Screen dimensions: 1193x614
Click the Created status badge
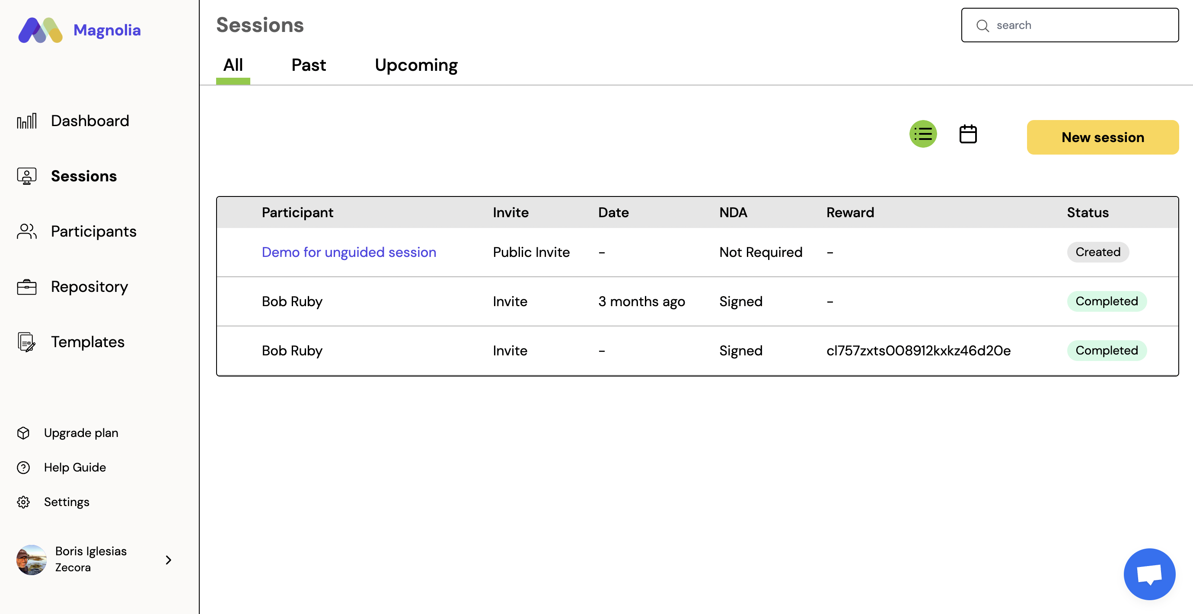pos(1097,252)
